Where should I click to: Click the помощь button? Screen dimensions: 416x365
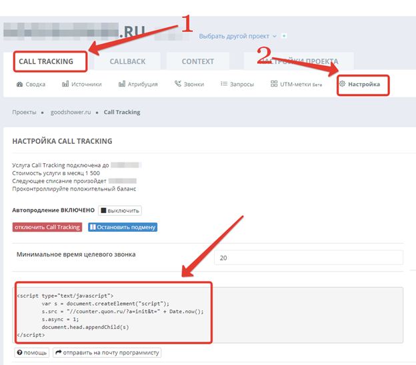(32, 352)
